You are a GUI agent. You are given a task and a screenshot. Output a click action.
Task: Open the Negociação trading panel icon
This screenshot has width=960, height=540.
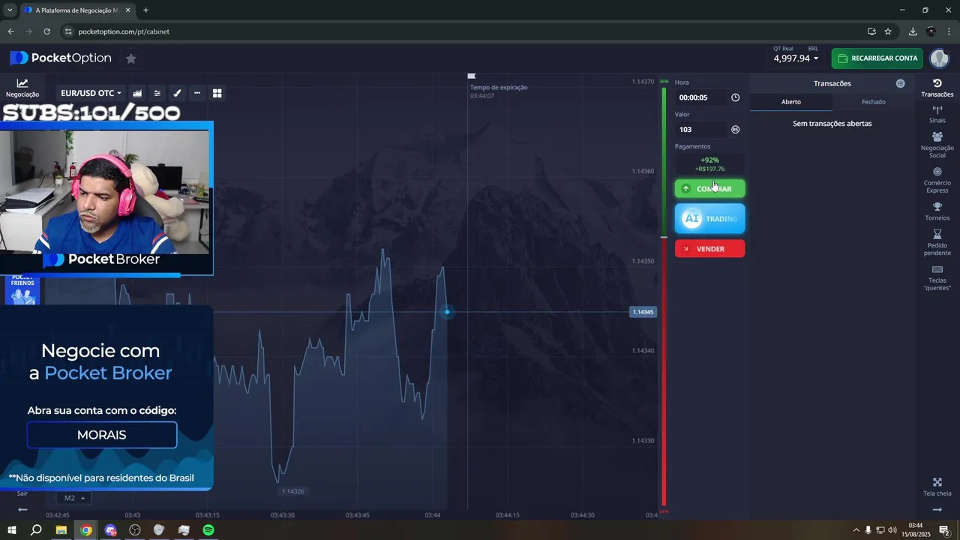pyautogui.click(x=22, y=88)
